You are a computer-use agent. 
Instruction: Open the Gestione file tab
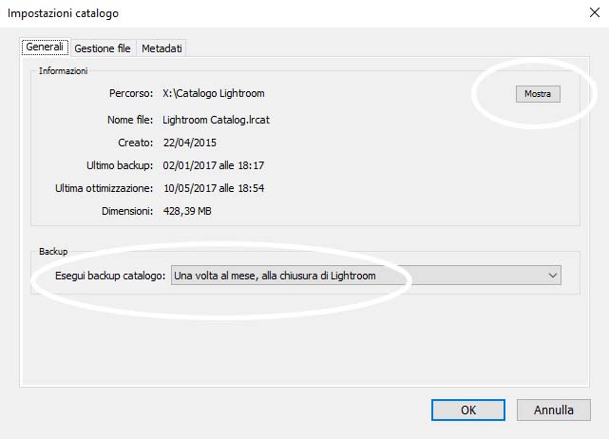click(x=103, y=48)
